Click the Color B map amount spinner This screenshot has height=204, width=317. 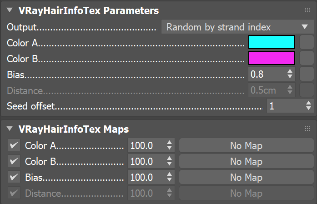pos(170,161)
